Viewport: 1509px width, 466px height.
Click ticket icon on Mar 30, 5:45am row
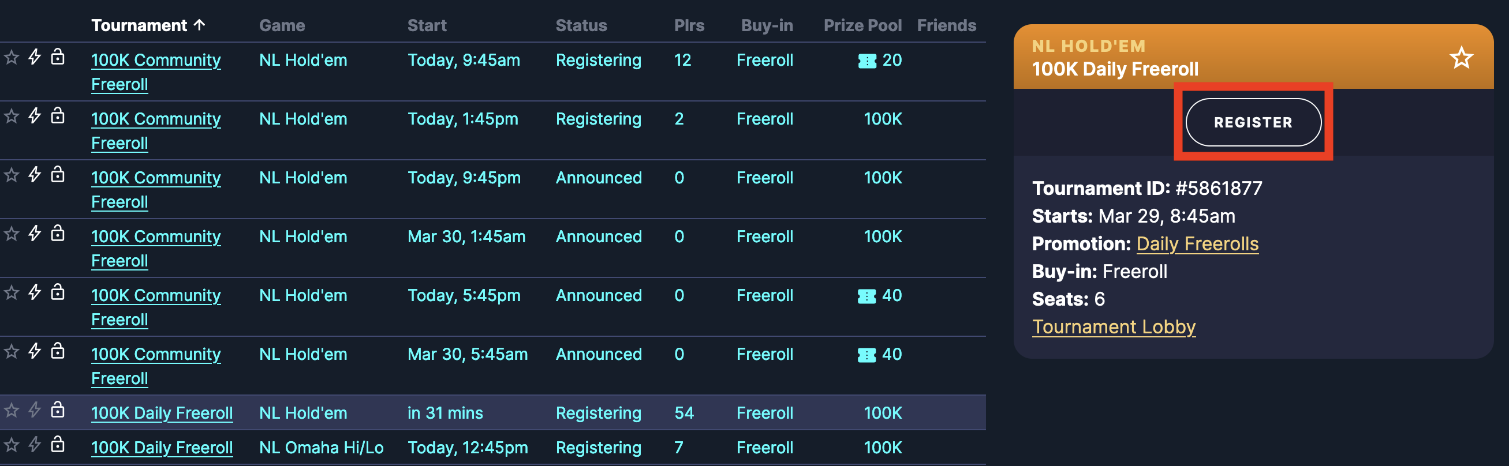point(867,355)
